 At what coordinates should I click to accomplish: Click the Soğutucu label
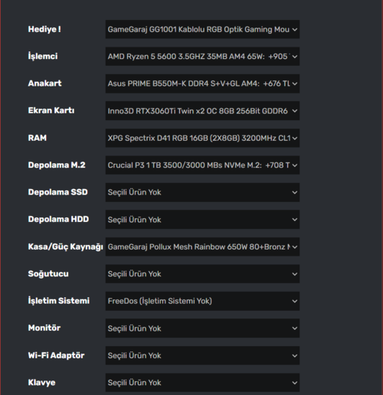(48, 274)
